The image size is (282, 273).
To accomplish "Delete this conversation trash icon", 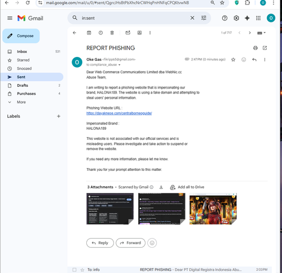I will coord(112,33).
